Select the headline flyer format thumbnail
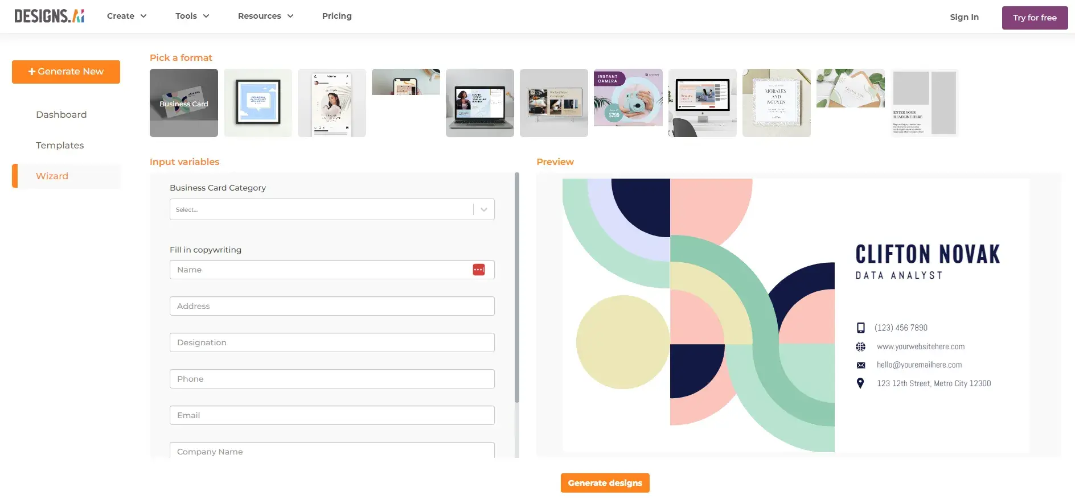1075x500 pixels. point(925,103)
